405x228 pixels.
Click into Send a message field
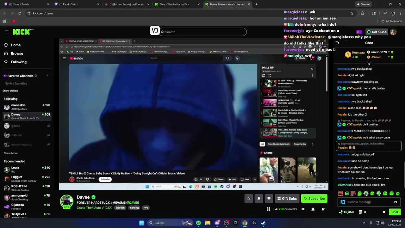coord(369,202)
